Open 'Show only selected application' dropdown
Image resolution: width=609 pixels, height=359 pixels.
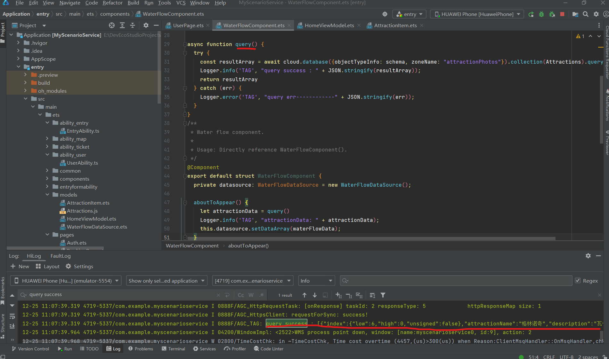pos(167,281)
